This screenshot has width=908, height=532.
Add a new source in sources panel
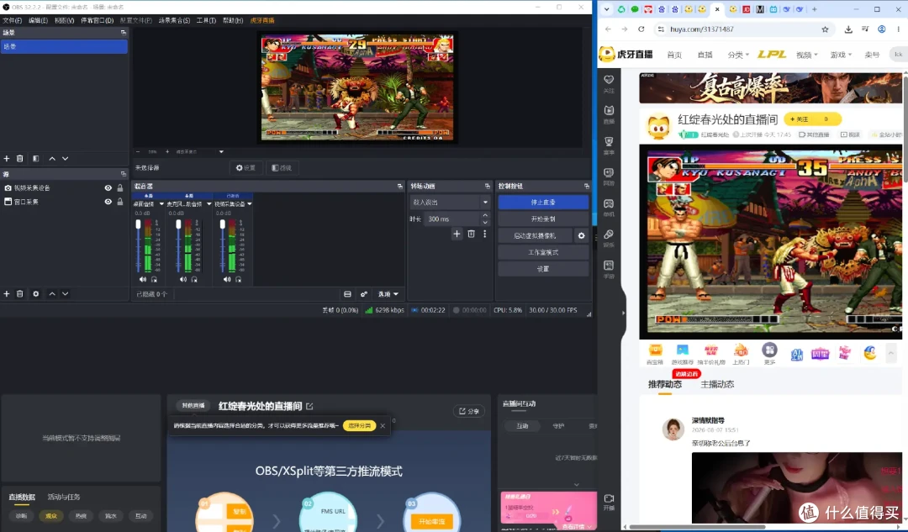[7, 294]
